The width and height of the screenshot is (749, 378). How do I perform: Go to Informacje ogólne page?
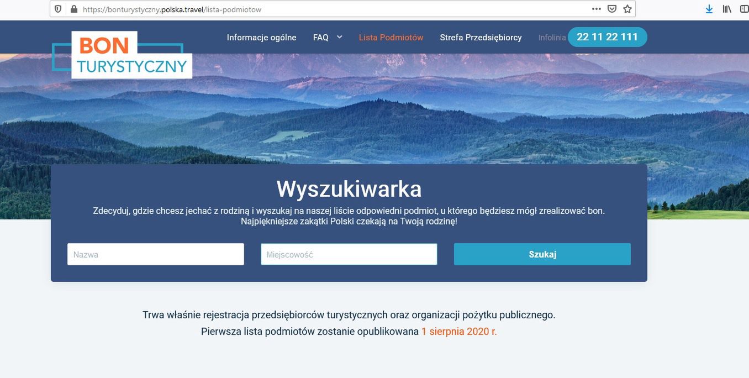261,38
